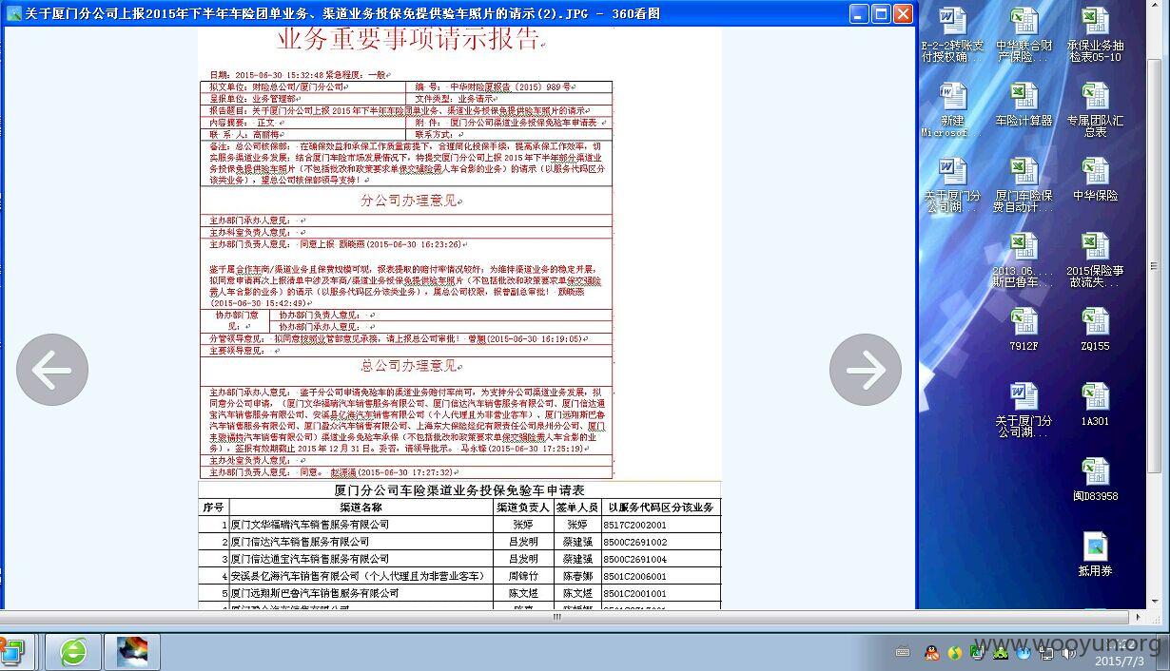This screenshot has width=1170, height=671.
Task: Open the 中华保险 Excel file
Action: click(1095, 180)
